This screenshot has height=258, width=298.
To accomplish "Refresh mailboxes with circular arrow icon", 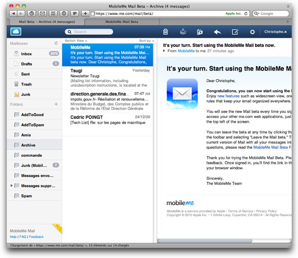I will pos(56,43).
